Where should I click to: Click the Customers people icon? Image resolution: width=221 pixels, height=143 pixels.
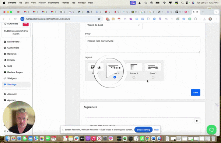coord(5,48)
